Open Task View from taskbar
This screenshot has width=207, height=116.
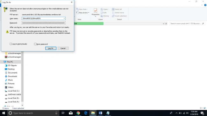click(63, 113)
